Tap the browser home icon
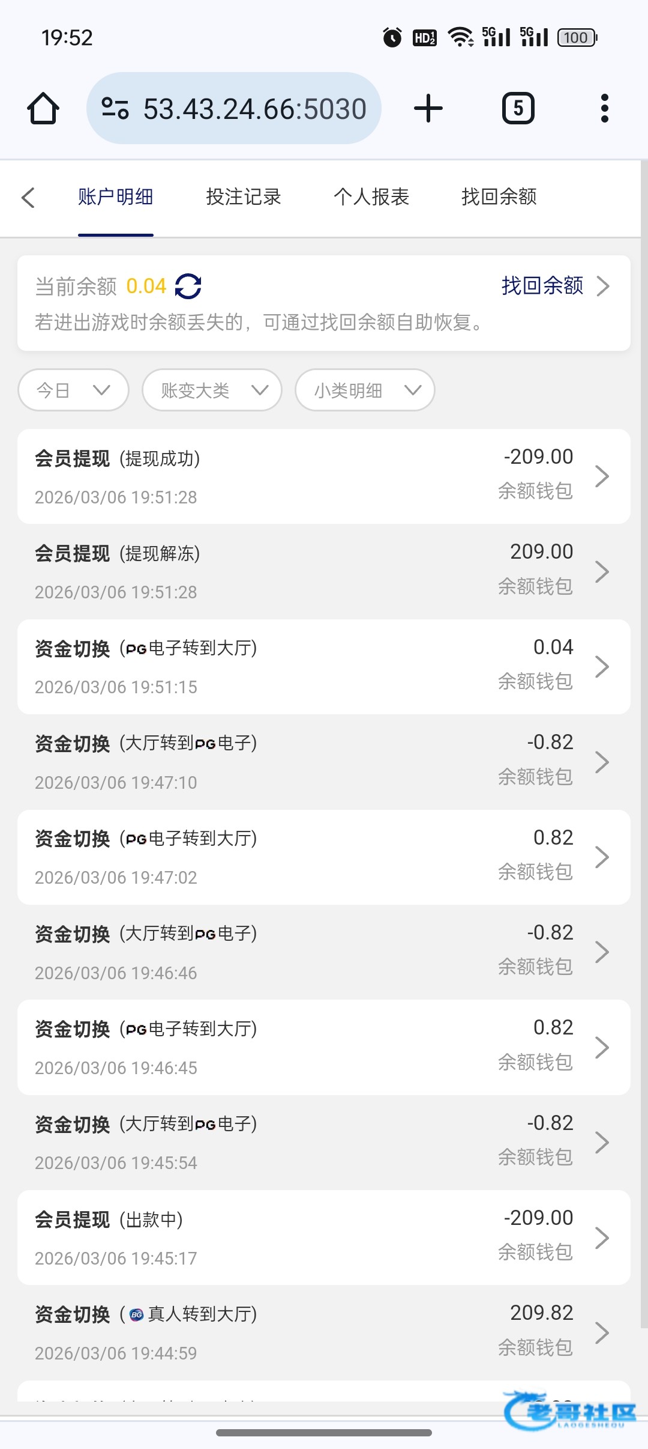The image size is (648, 1449). [43, 109]
